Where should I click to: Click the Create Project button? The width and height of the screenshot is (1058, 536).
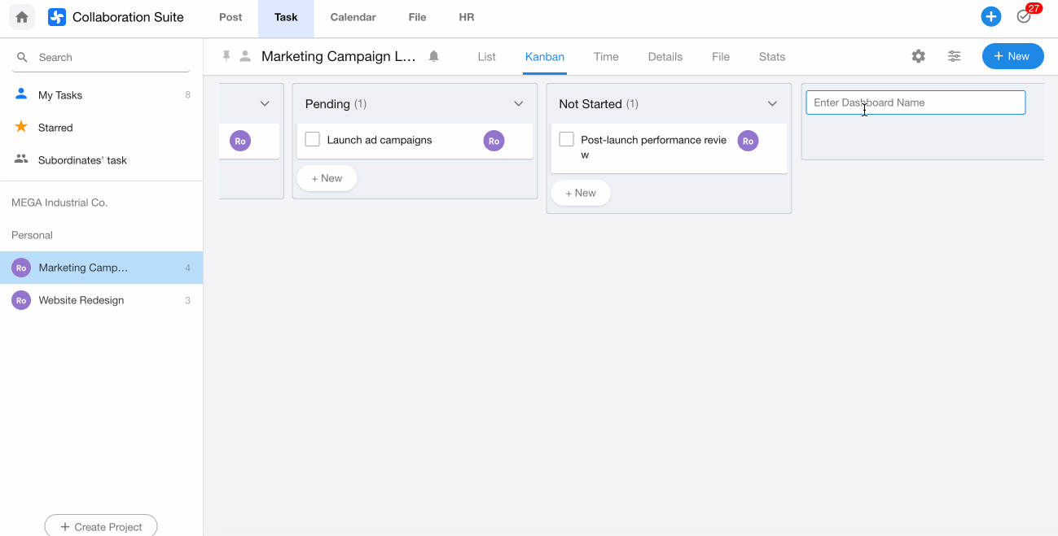(x=100, y=526)
